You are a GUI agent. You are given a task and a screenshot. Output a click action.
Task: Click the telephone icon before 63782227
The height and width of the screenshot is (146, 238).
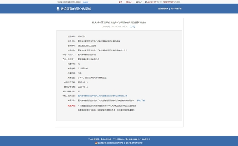click(x=146, y=2)
